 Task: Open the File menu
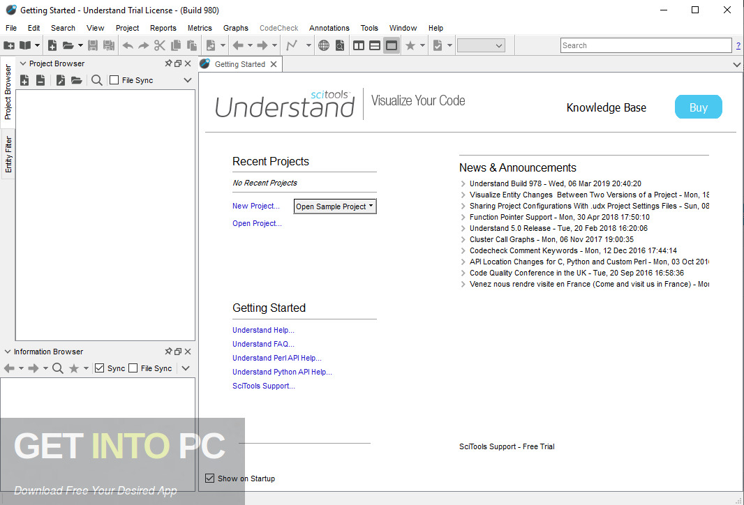tap(11, 28)
